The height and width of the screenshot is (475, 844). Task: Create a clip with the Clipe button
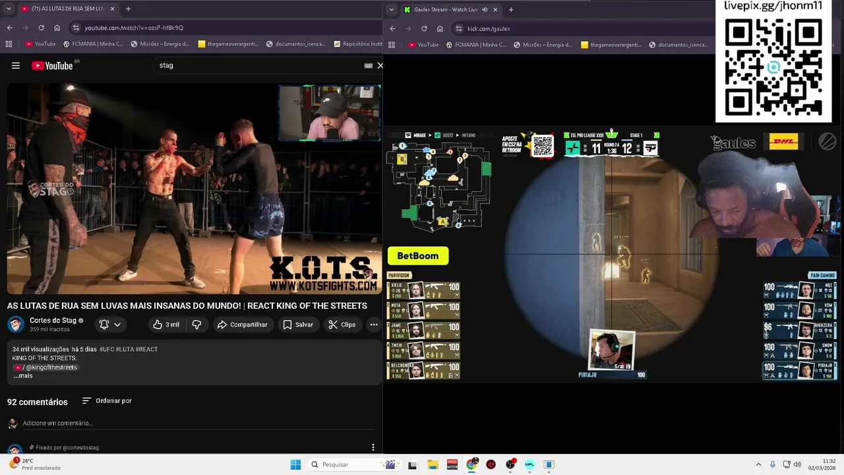pos(342,325)
